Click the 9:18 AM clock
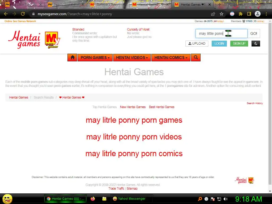This screenshot has height=204, width=272. [249, 199]
